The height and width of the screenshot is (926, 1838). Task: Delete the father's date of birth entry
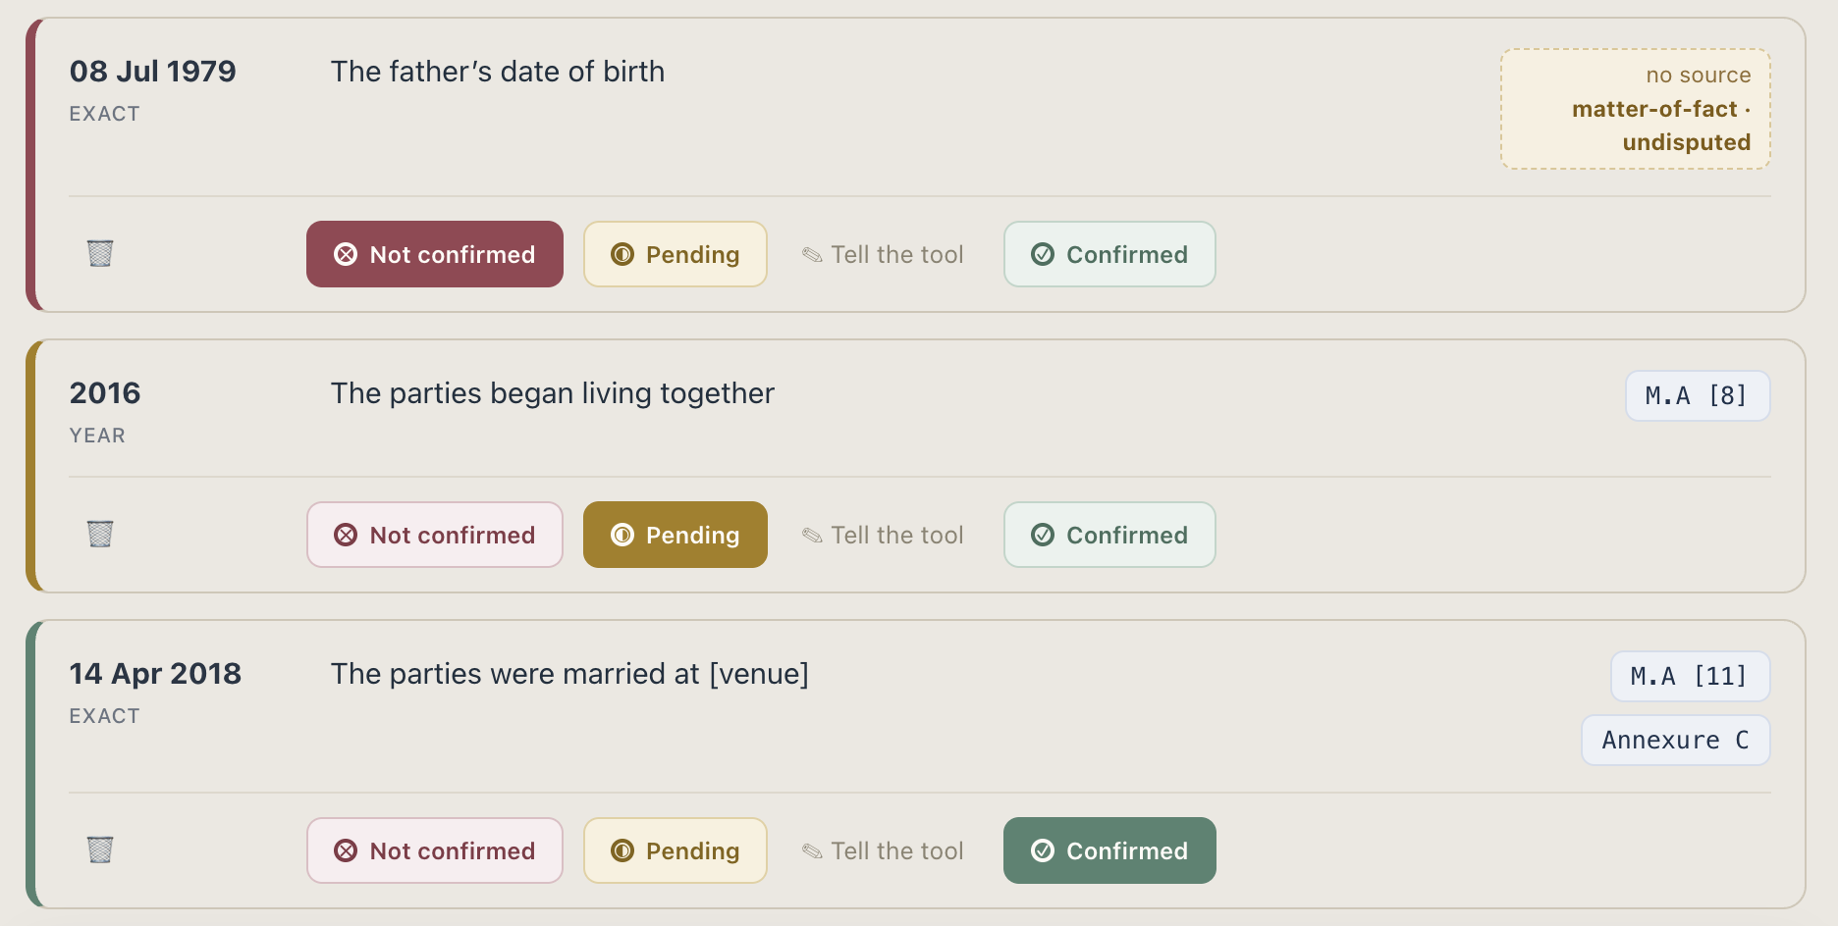tap(100, 254)
